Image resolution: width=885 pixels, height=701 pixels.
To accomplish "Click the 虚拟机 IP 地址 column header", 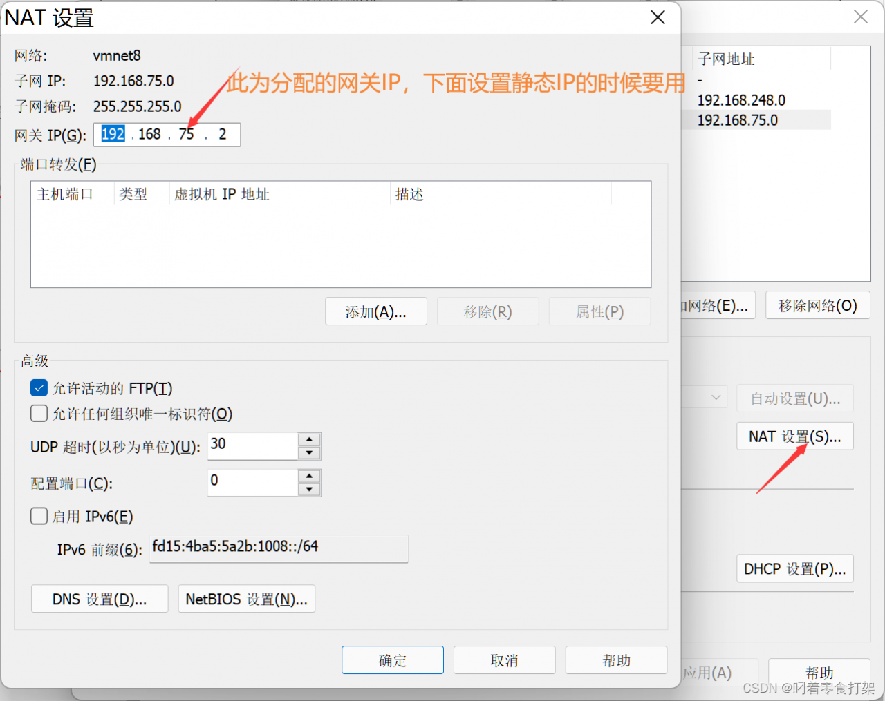I will tap(279, 194).
